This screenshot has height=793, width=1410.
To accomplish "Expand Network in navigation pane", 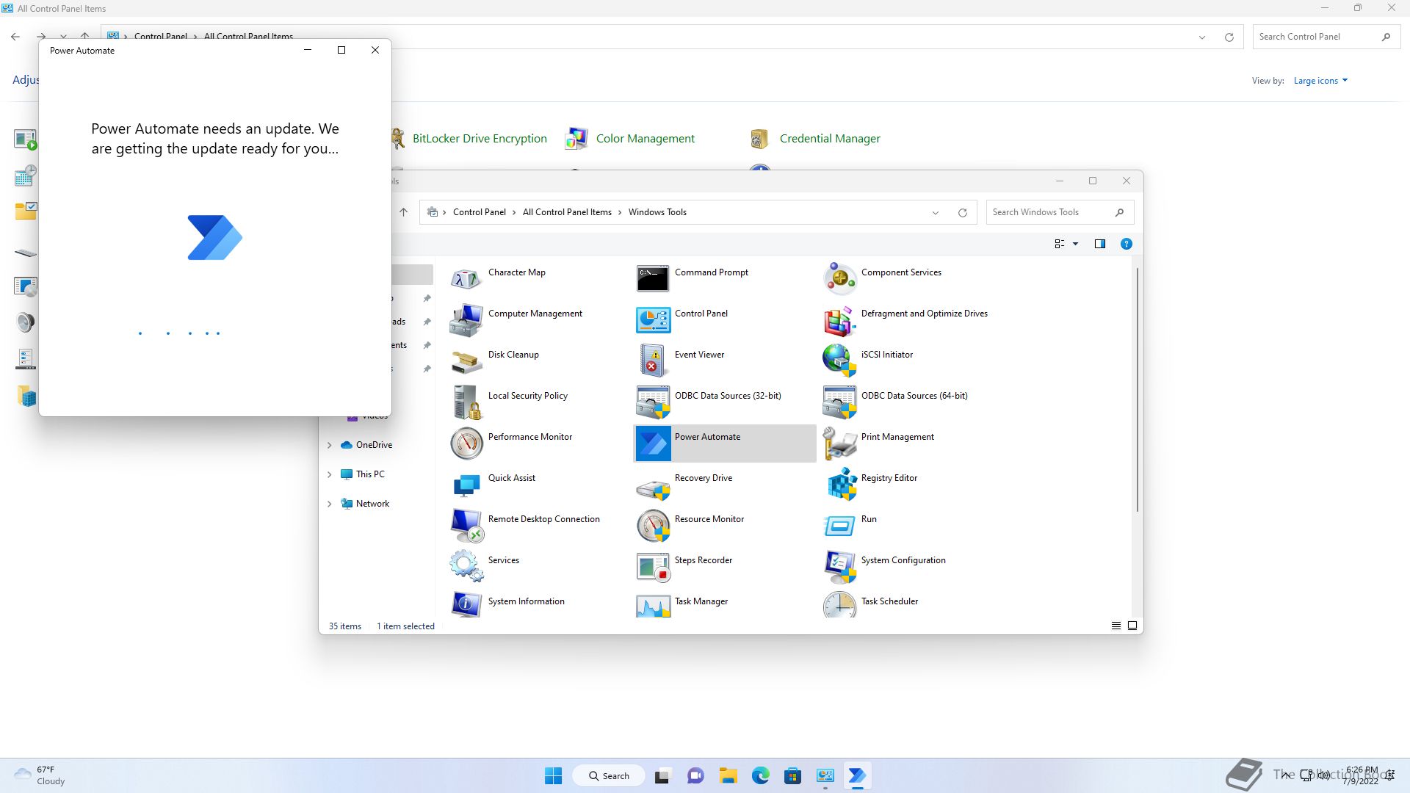I will [329, 504].
